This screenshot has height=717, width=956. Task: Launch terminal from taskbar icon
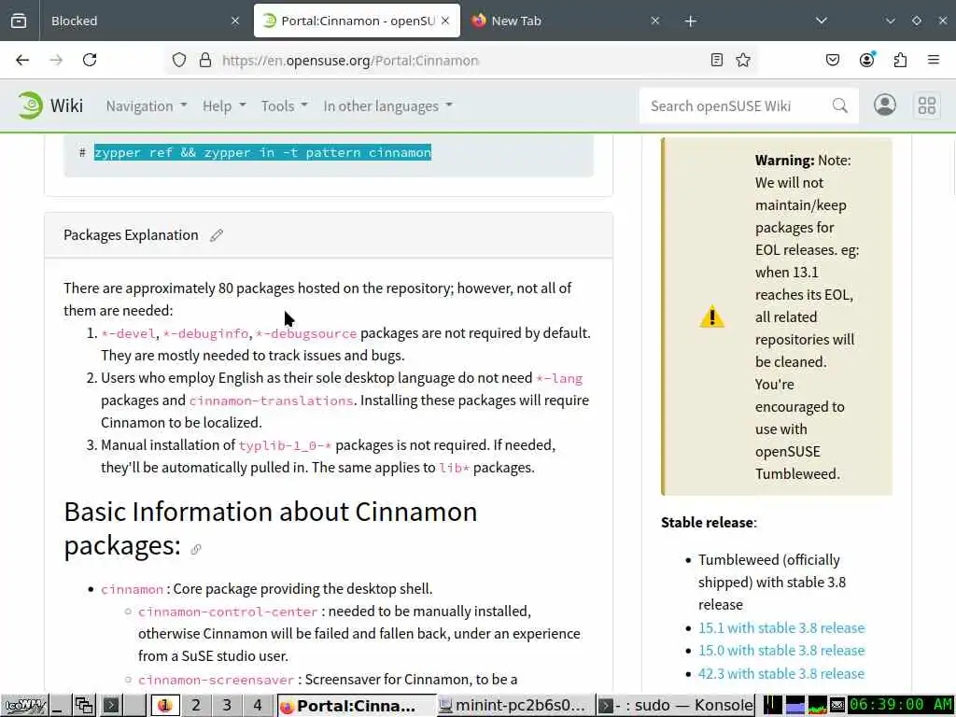[x=112, y=706]
